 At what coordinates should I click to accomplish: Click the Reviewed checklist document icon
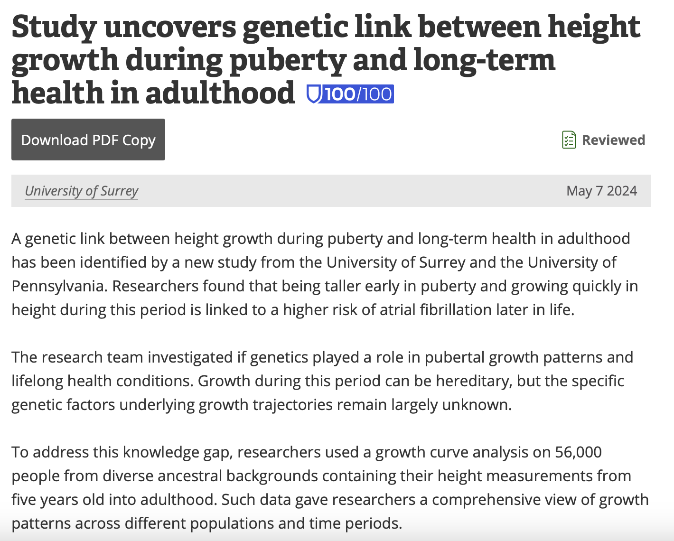coord(569,140)
